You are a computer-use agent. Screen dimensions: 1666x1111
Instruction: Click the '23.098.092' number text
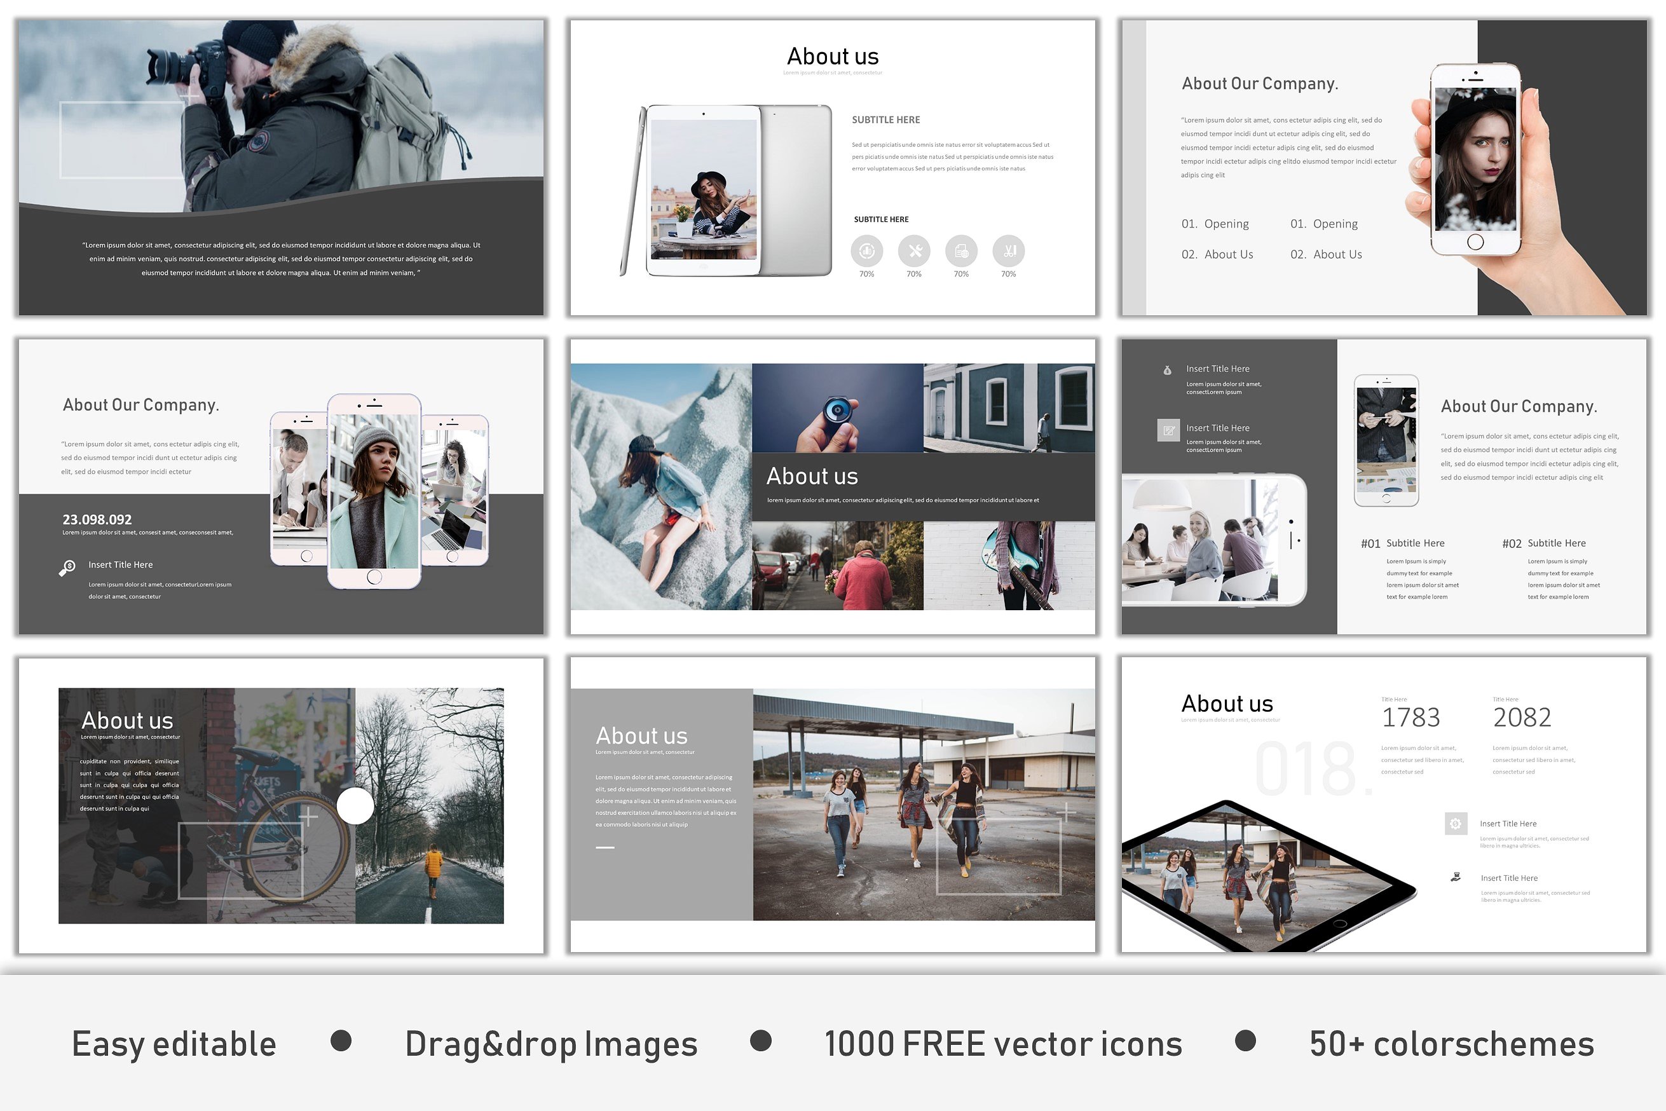pyautogui.click(x=97, y=519)
